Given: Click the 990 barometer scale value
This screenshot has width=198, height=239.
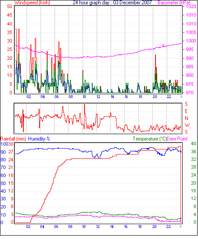Looking at the screenshot, I should click(x=190, y=58).
